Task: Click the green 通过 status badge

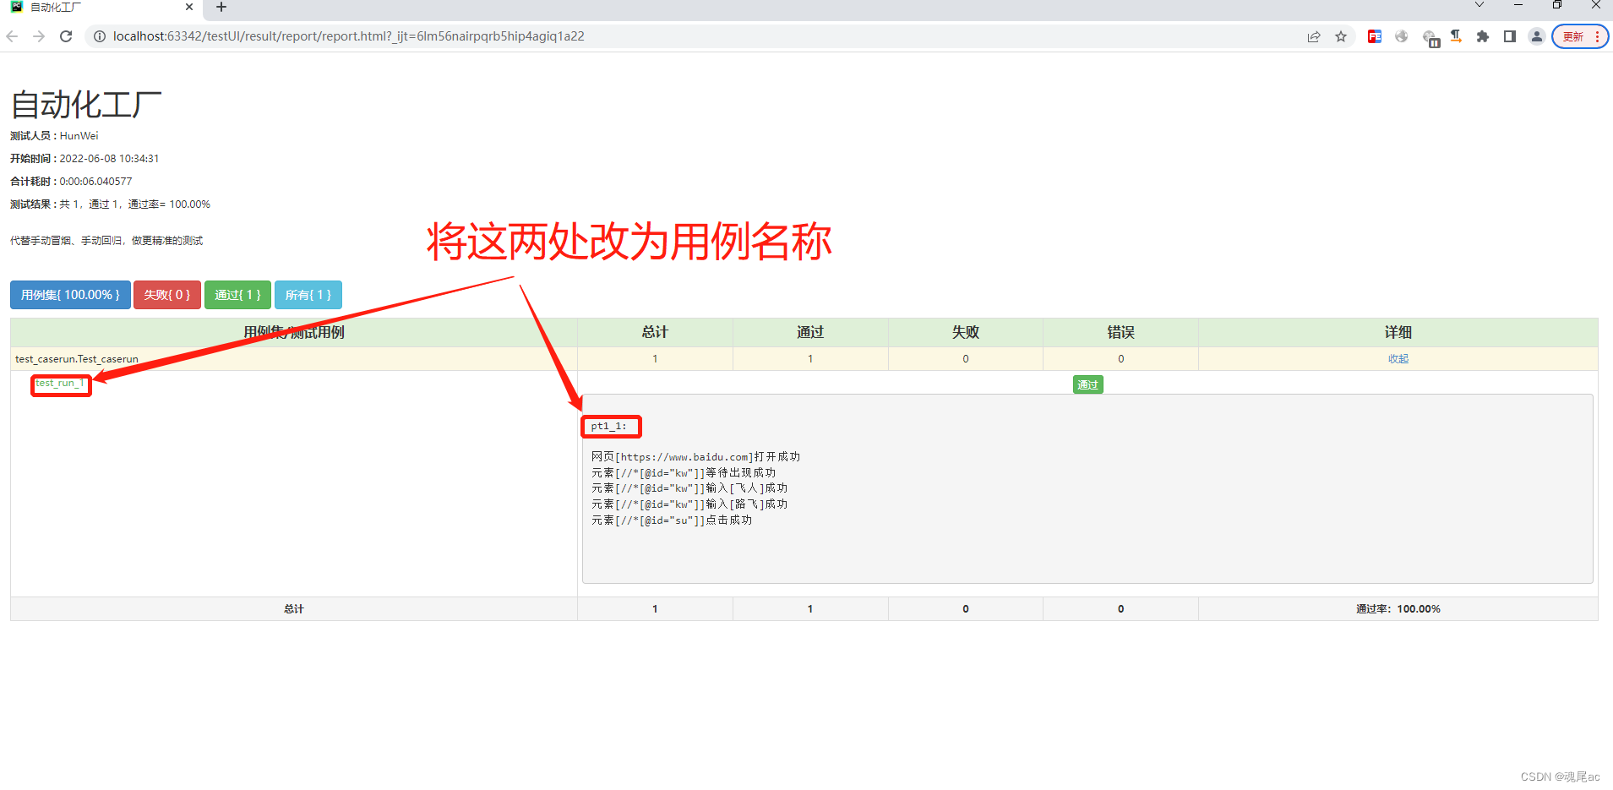Action: tap(1087, 384)
